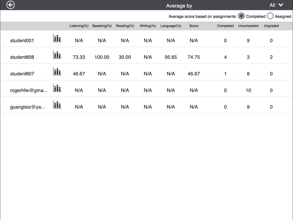
Task: Click student808's completed count 4
Action: [x=225, y=57]
